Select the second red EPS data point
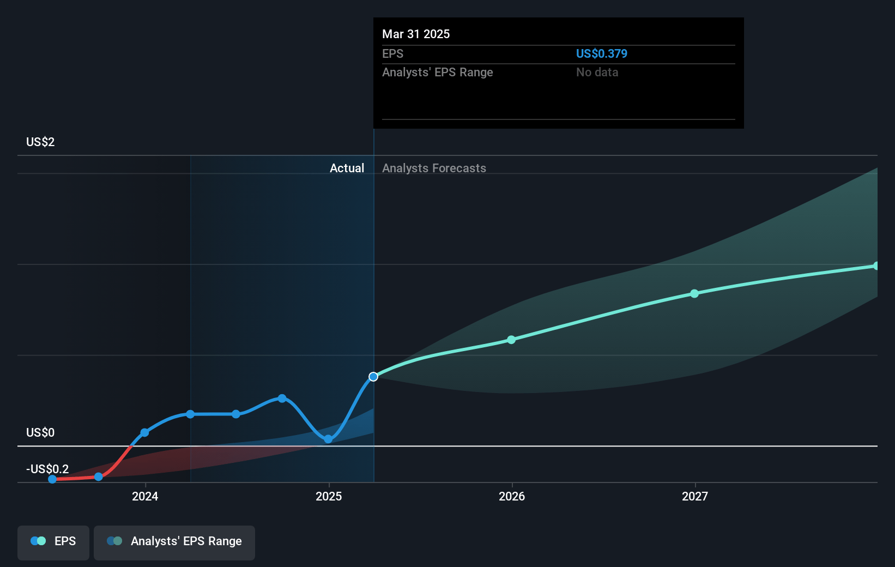The width and height of the screenshot is (895, 567). (x=99, y=476)
